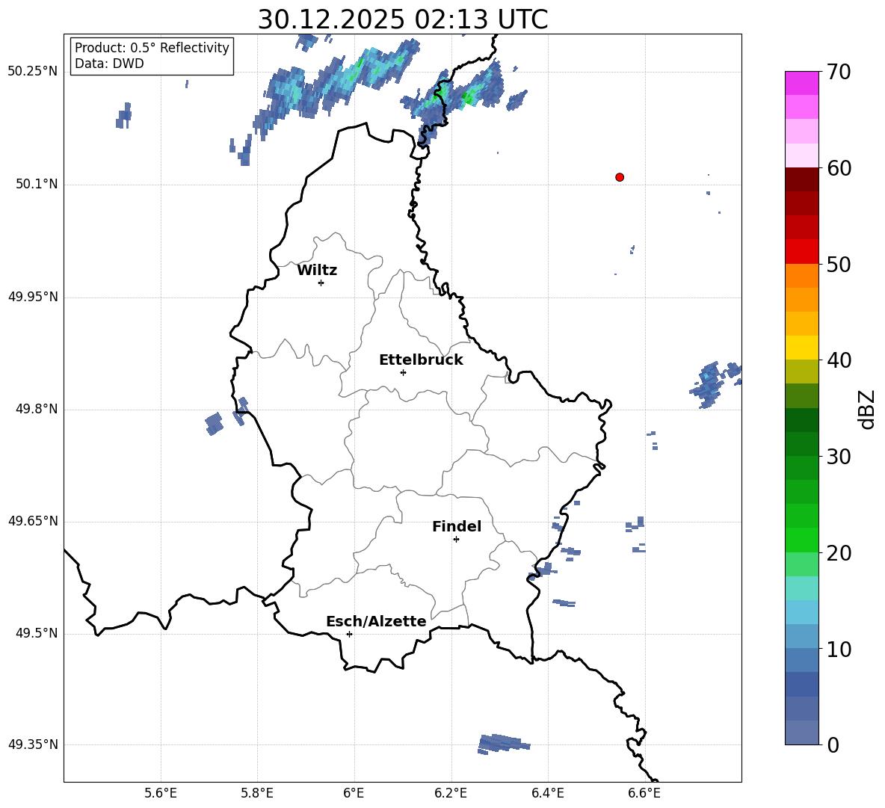
Task: Click the yellow colorbar segment at 40
Action: [801, 348]
